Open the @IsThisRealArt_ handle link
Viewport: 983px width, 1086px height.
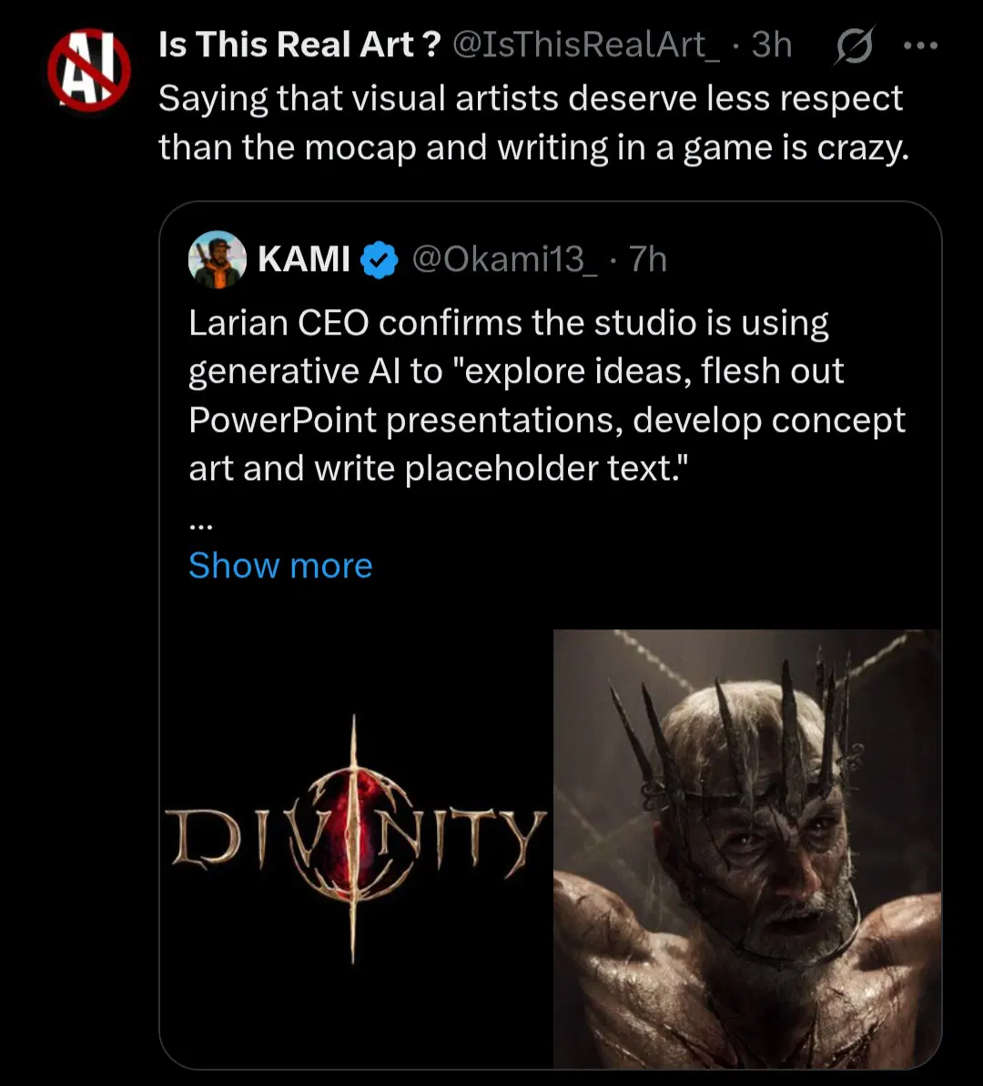585,45
